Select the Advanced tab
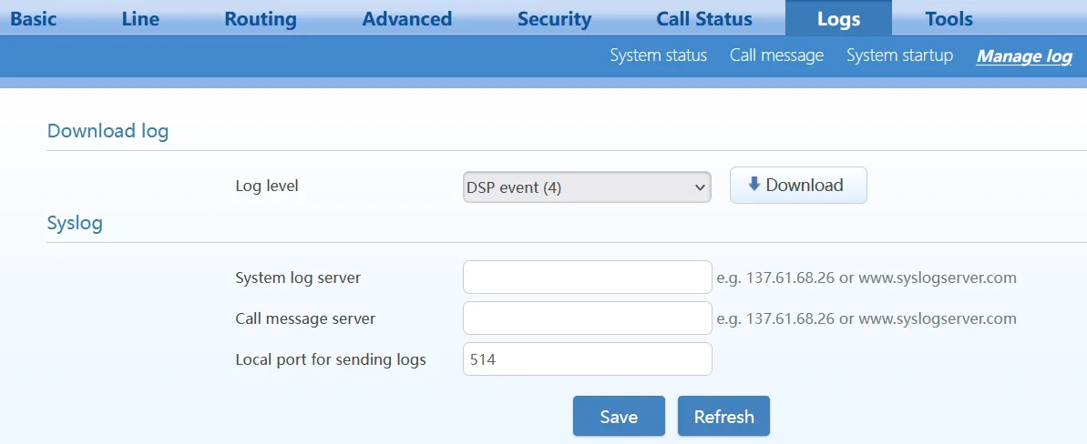The image size is (1087, 444). click(x=407, y=19)
